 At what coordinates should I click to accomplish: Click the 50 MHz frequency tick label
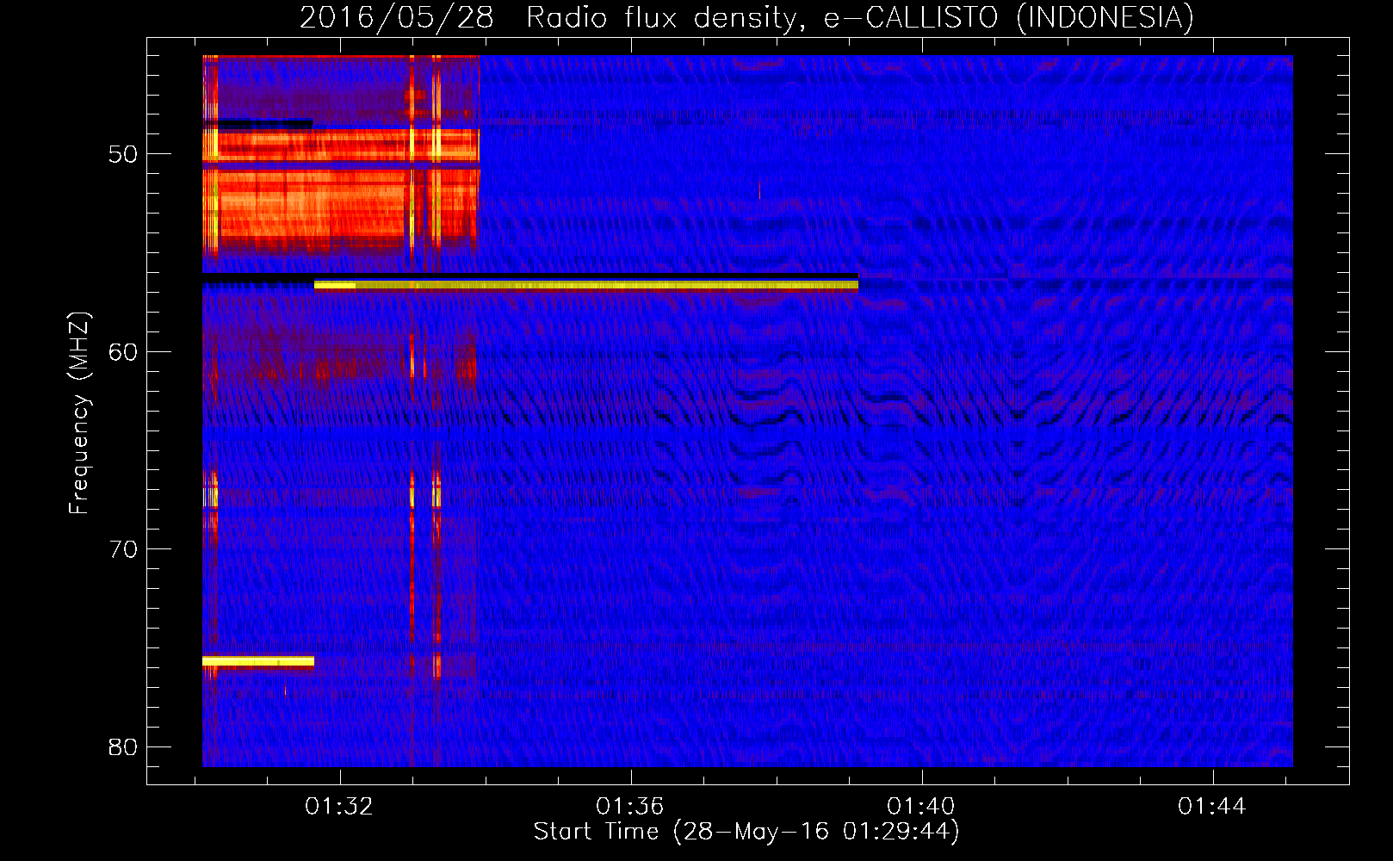pyautogui.click(x=123, y=154)
